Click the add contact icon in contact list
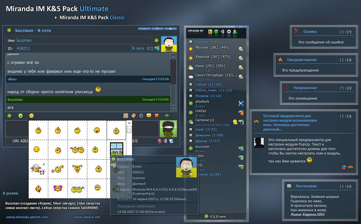This screenshot has height=224, width=361. pos(235,32)
